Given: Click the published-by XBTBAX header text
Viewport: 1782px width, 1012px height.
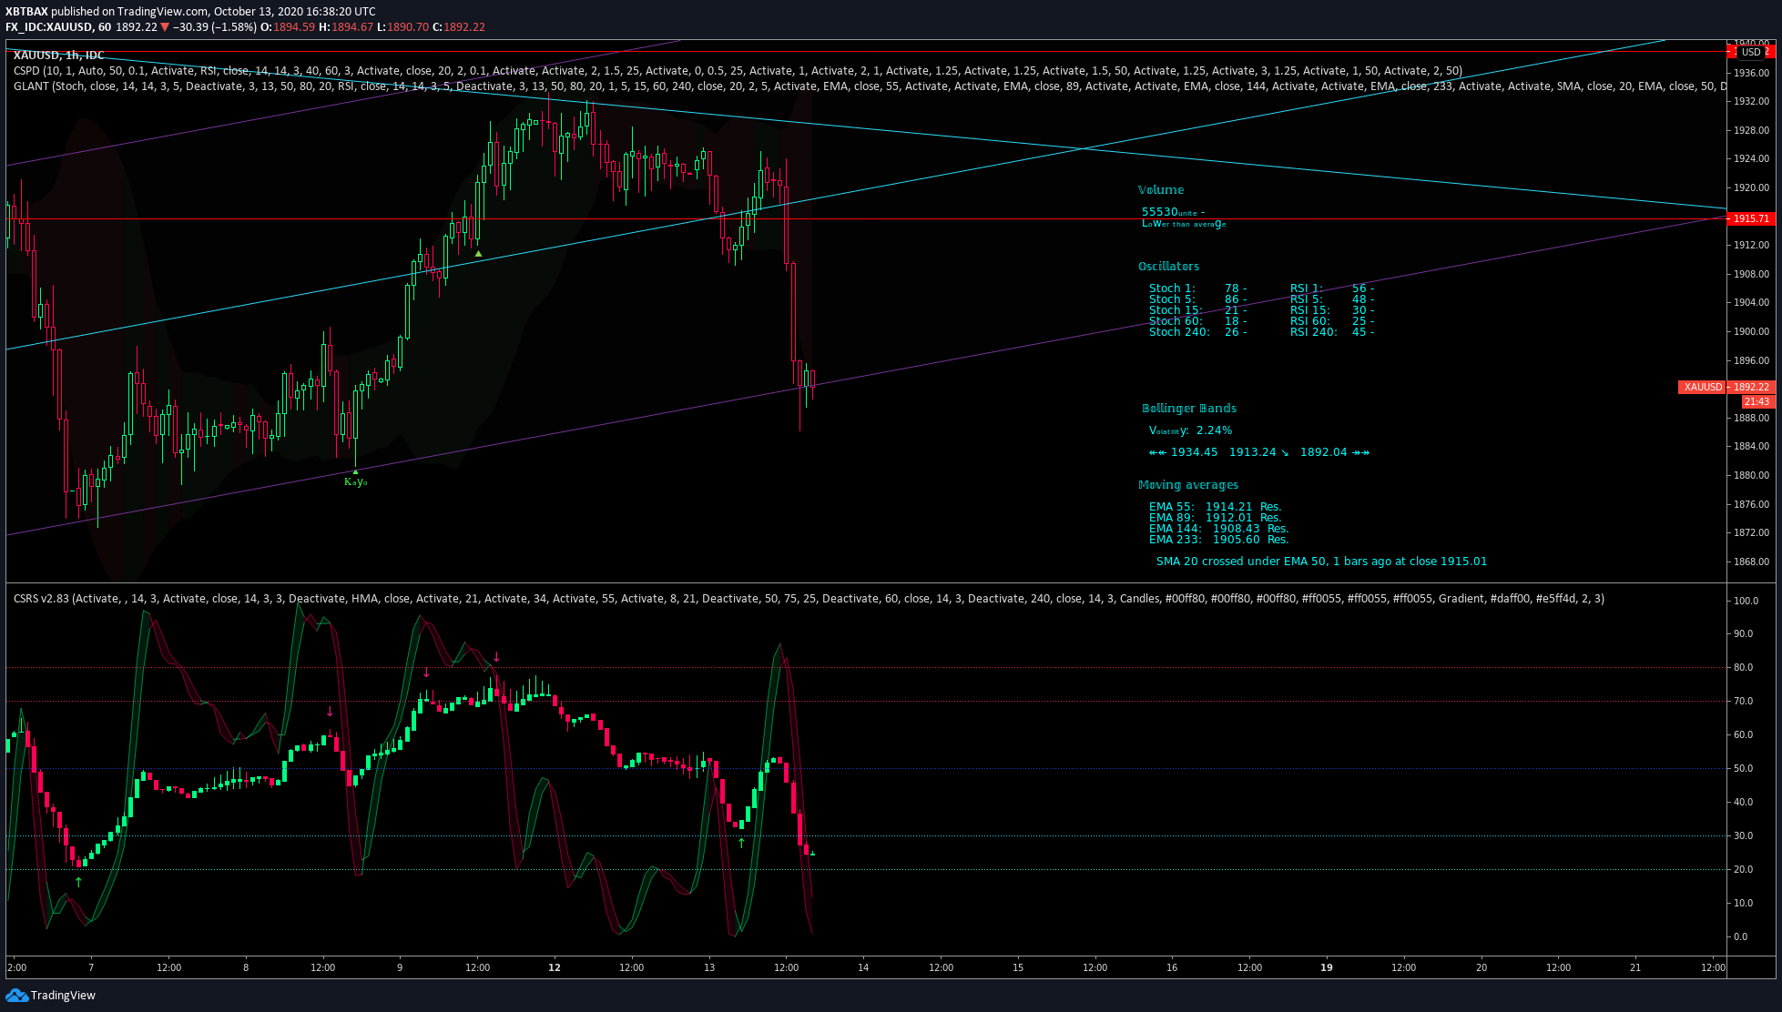Looking at the screenshot, I should point(190,12).
